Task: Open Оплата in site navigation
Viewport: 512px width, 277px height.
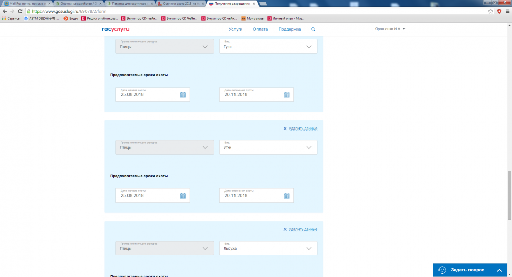Action: [x=260, y=29]
